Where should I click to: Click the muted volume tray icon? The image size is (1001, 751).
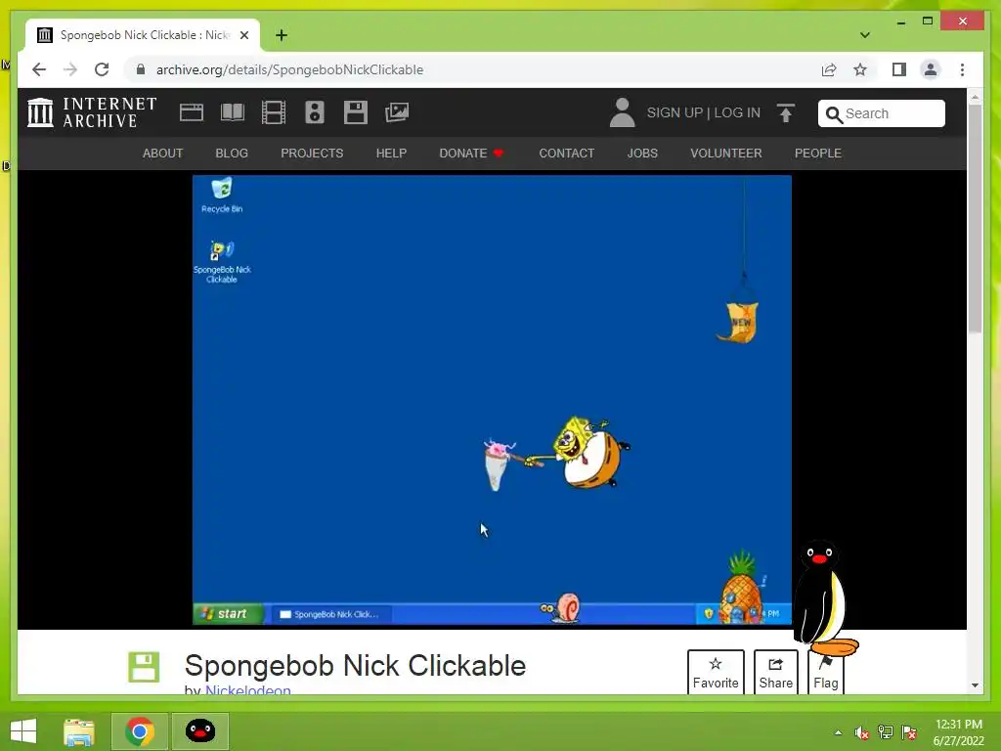click(x=862, y=732)
